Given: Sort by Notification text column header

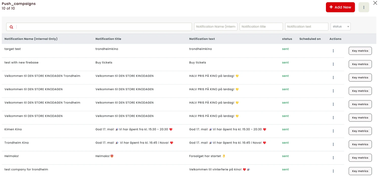Looking at the screenshot, I should (202, 39).
